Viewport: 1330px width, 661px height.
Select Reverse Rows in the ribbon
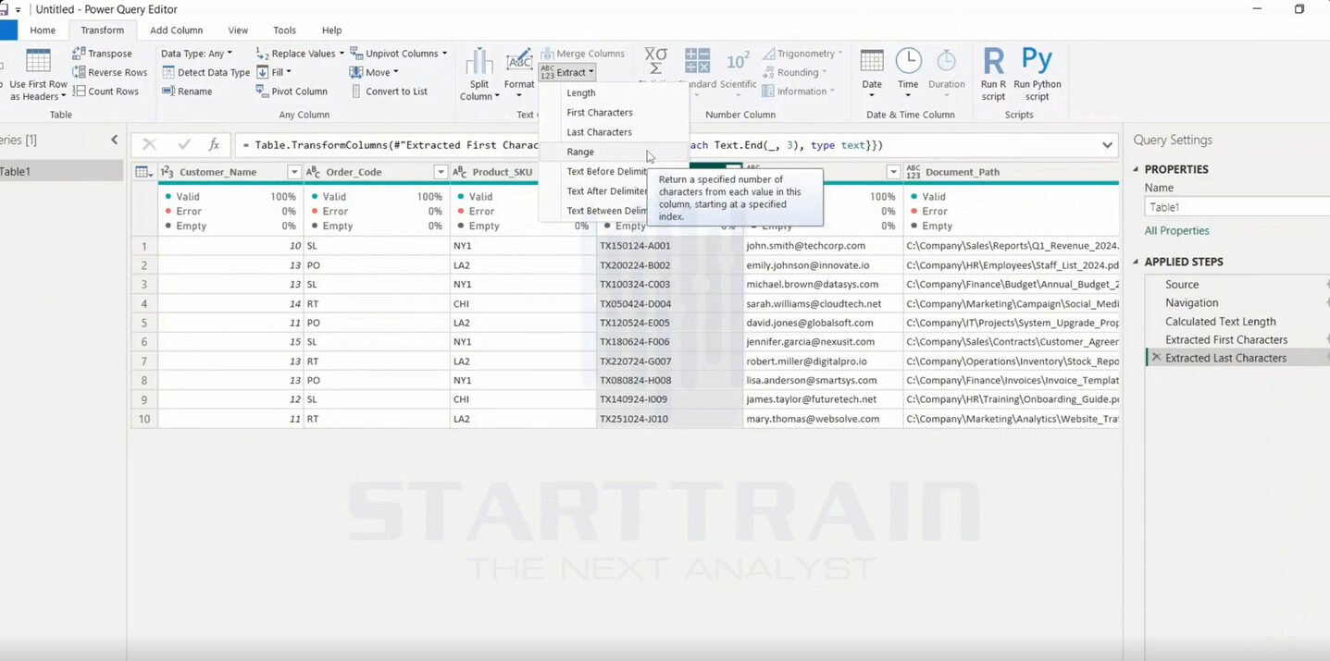point(109,72)
